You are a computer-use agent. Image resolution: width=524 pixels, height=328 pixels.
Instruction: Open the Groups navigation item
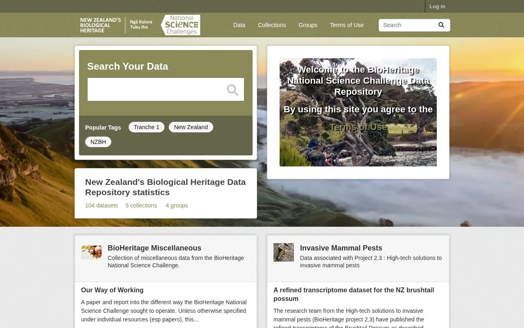tap(308, 25)
